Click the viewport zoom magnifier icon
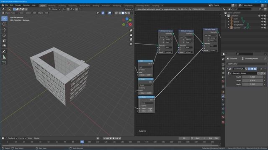 (131, 30)
